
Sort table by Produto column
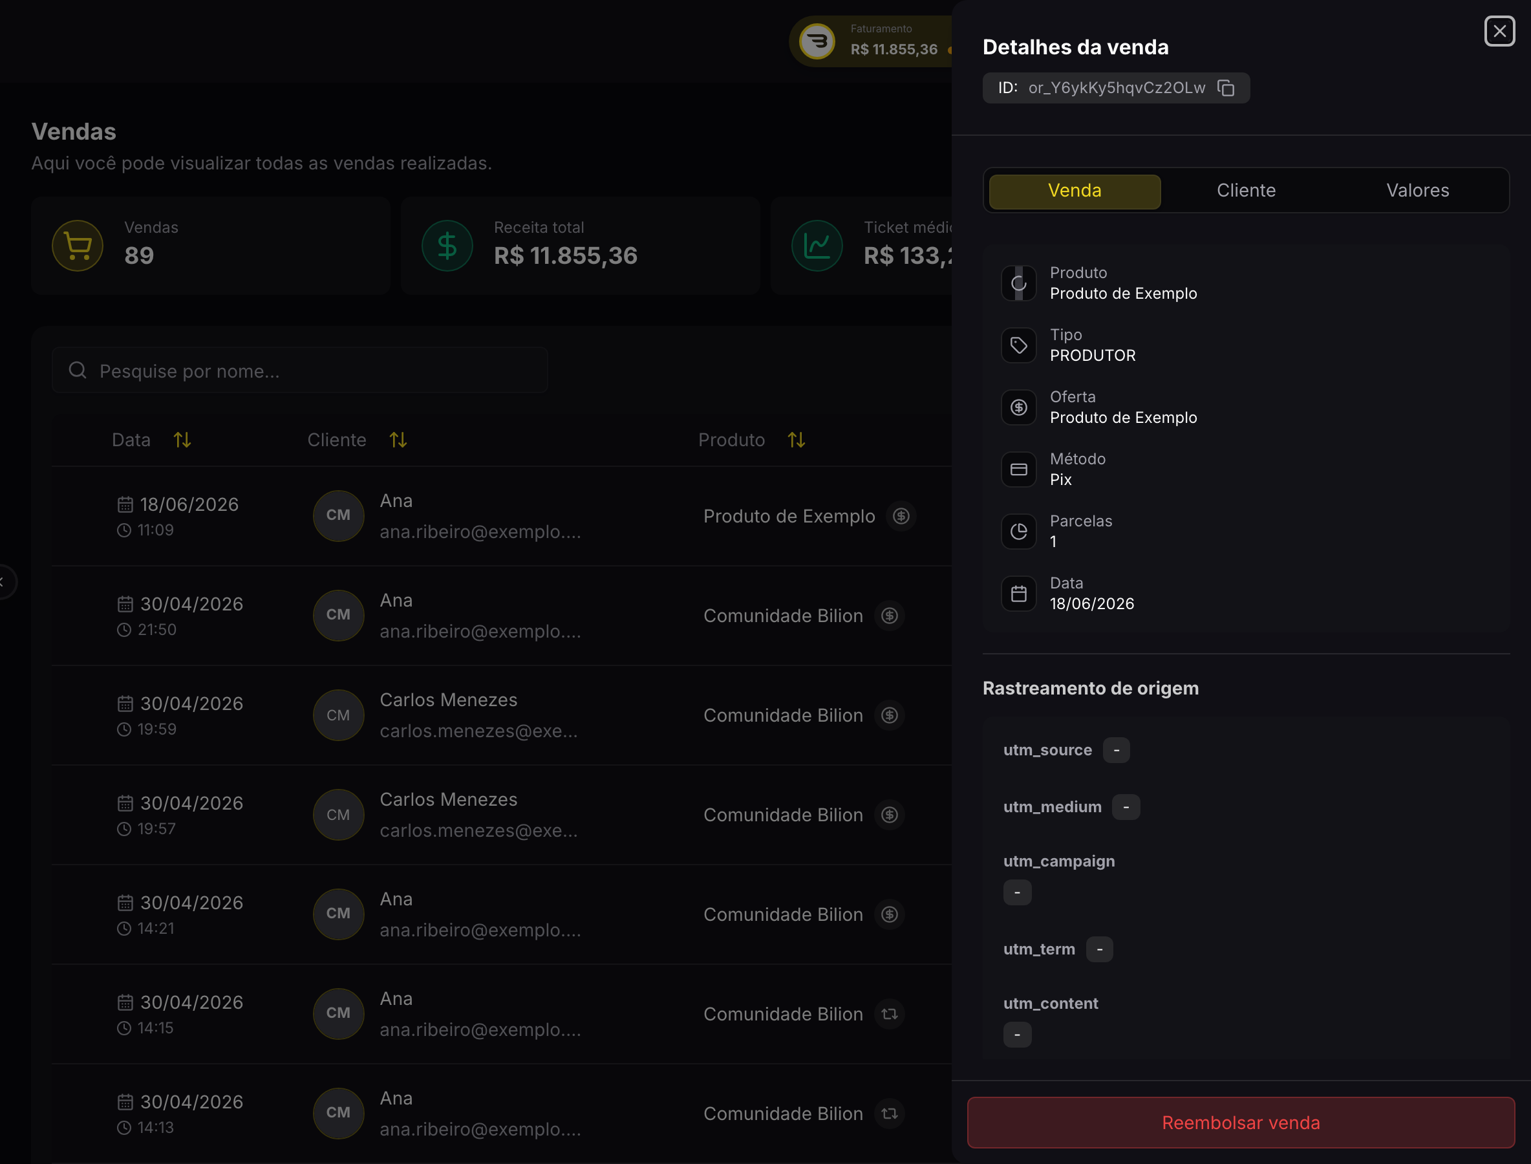[797, 440]
